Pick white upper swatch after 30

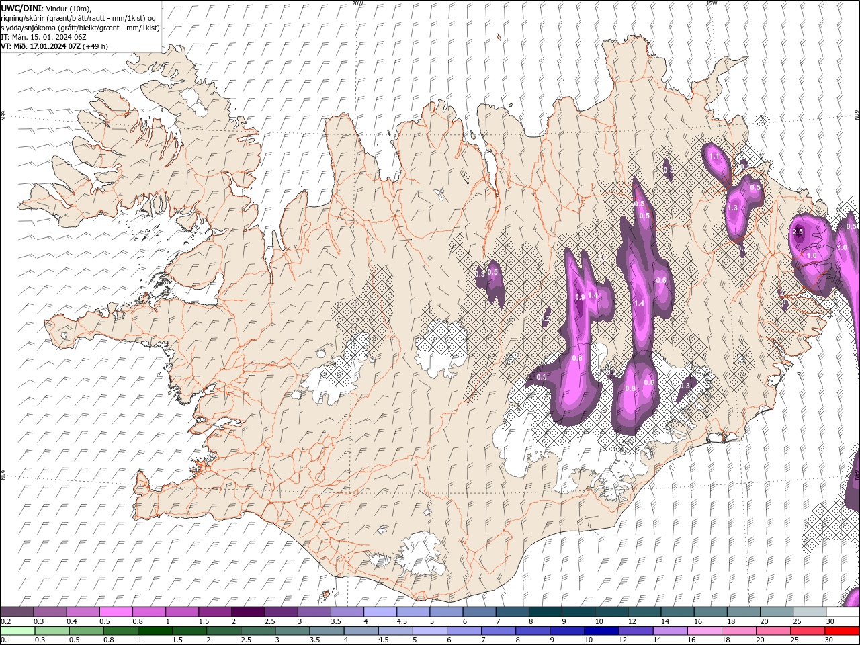pos(843,612)
